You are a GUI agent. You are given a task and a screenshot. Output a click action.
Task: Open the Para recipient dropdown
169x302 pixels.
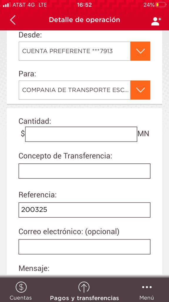[x=140, y=90]
